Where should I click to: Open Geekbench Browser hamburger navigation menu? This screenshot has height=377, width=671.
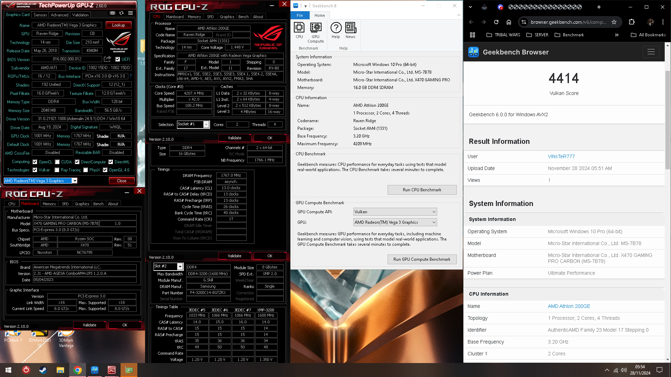651,52
